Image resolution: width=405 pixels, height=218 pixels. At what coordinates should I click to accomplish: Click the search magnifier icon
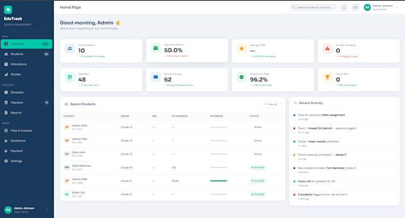(294, 7)
